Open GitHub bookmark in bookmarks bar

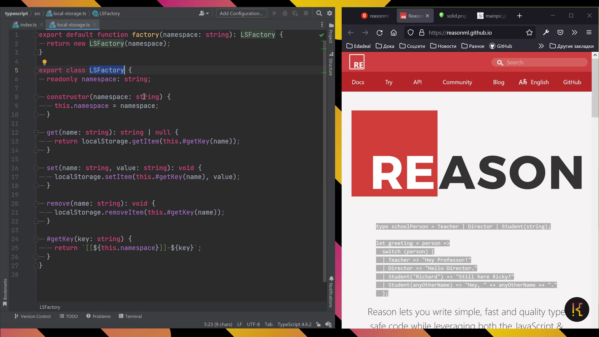tap(500, 46)
